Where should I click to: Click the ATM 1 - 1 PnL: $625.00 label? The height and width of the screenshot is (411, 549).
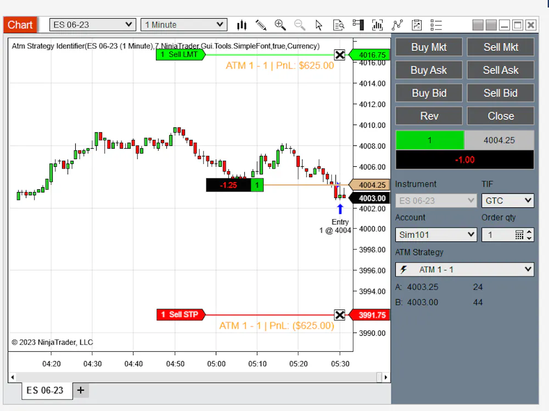tap(279, 65)
